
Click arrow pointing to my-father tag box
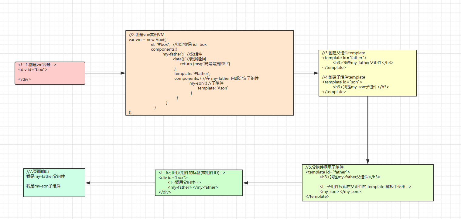pyautogui.click(x=273, y=183)
